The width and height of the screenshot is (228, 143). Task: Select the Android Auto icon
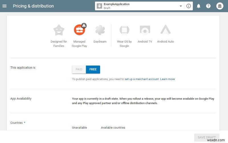pos(166,30)
